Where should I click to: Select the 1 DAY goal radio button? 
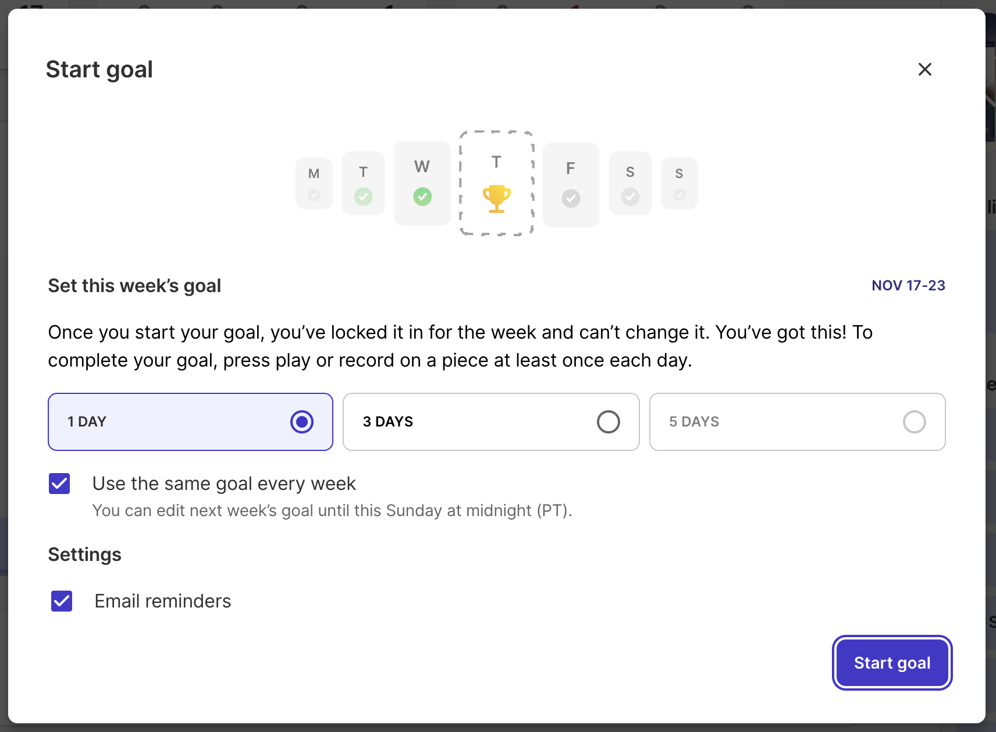pos(302,422)
